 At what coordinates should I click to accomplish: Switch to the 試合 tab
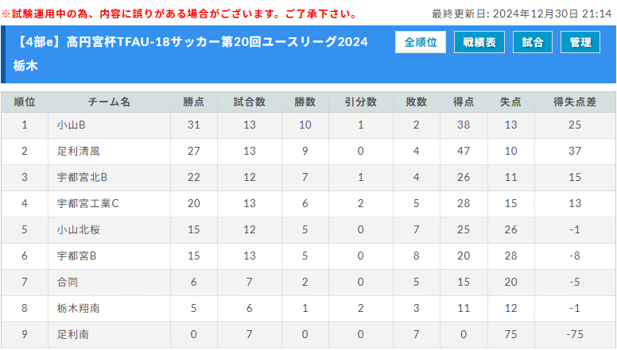(533, 43)
